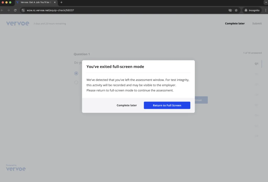Click Complete later in top header
The image size is (268, 182).
pyautogui.click(x=235, y=24)
